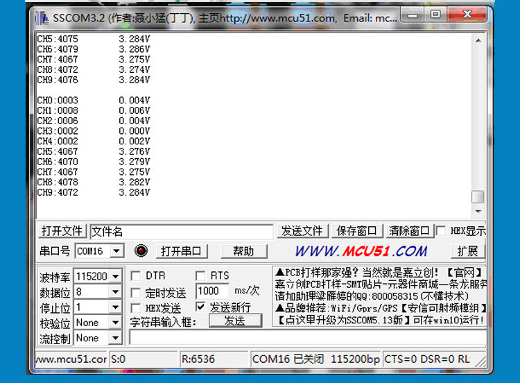Click the 发送文件 send file button
The height and width of the screenshot is (383, 520).
point(302,230)
